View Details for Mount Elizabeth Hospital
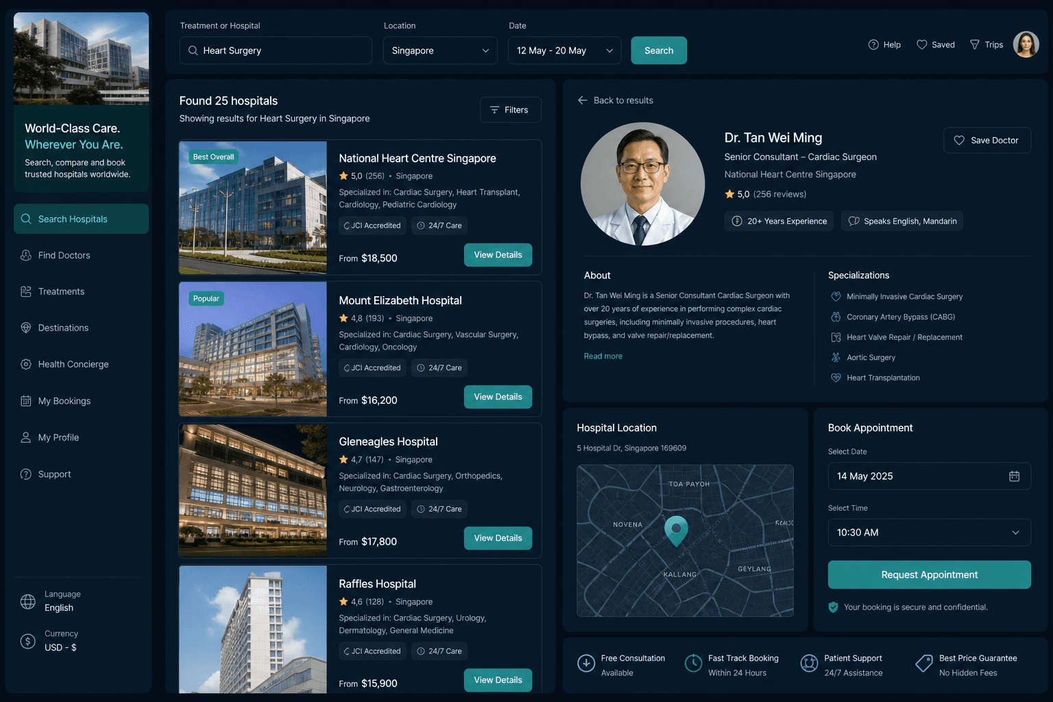 click(498, 397)
